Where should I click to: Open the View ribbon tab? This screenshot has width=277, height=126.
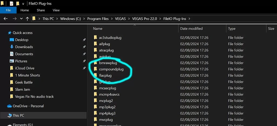[x=56, y=10]
